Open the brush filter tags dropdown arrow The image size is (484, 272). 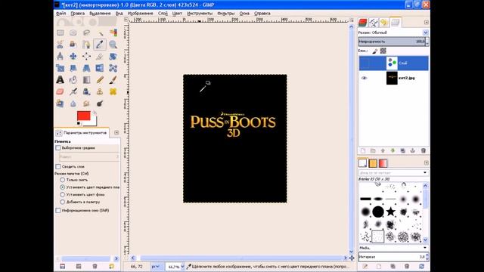pyautogui.click(x=425, y=173)
